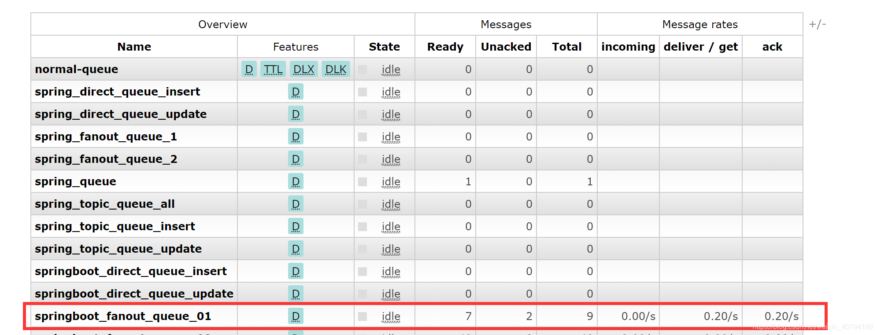Open the springboot_fanout_queue_01 queue
This screenshot has height=335, width=877.
(x=123, y=316)
